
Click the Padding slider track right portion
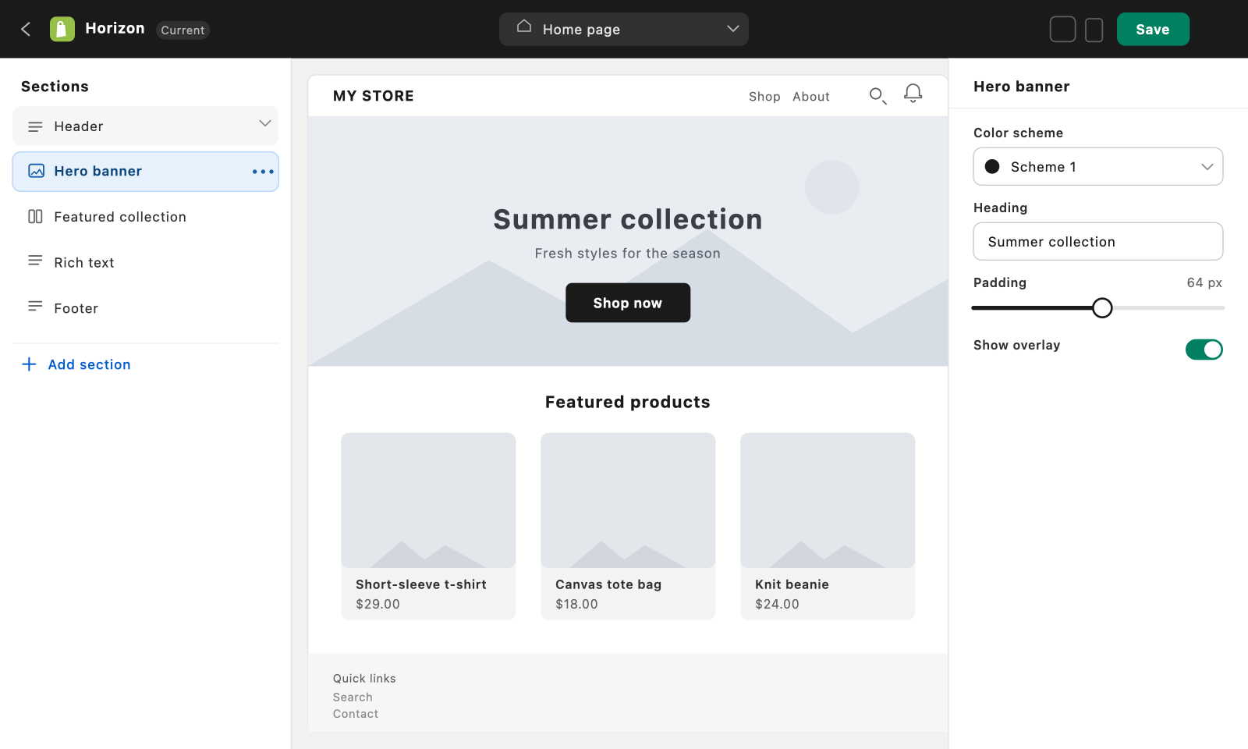[1168, 308]
